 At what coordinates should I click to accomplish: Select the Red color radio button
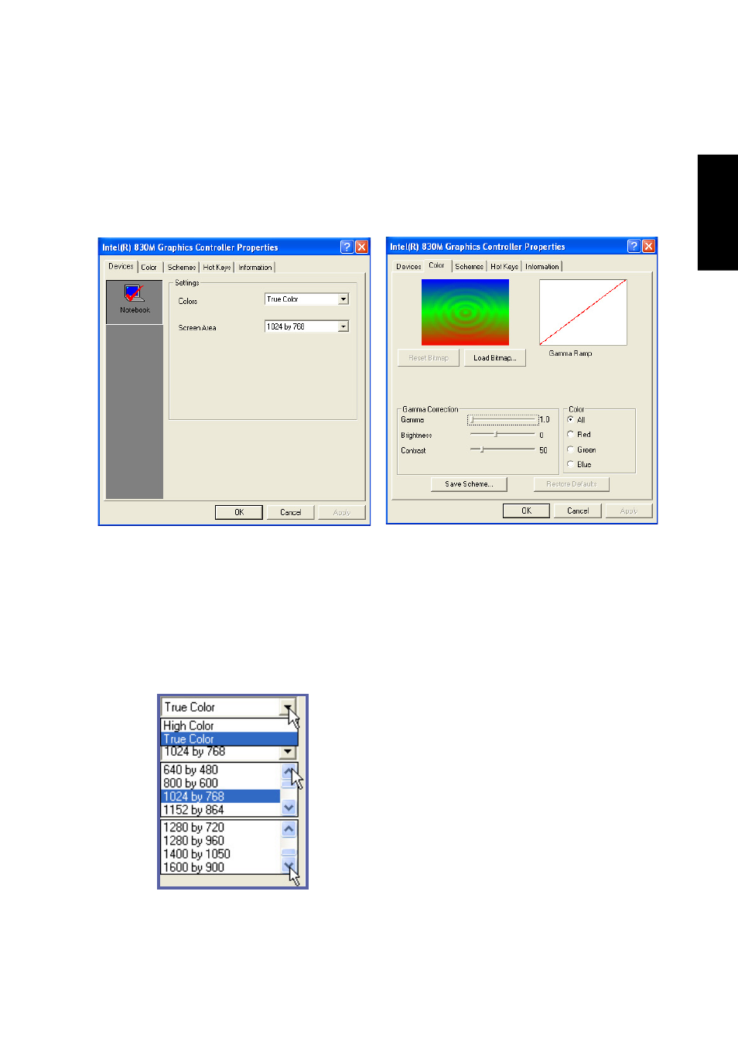click(x=571, y=434)
